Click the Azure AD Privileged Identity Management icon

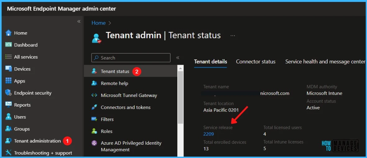(94, 143)
